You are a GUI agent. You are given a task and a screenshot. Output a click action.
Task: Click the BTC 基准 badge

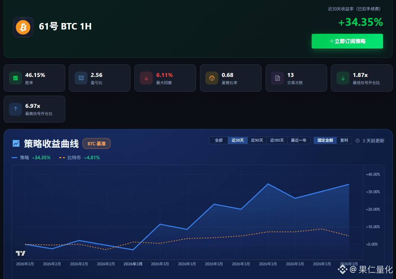click(97, 143)
